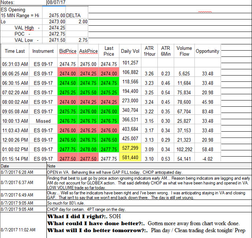Click 'What I did I right?:.' line

pyautogui.click(x=84, y=216)
